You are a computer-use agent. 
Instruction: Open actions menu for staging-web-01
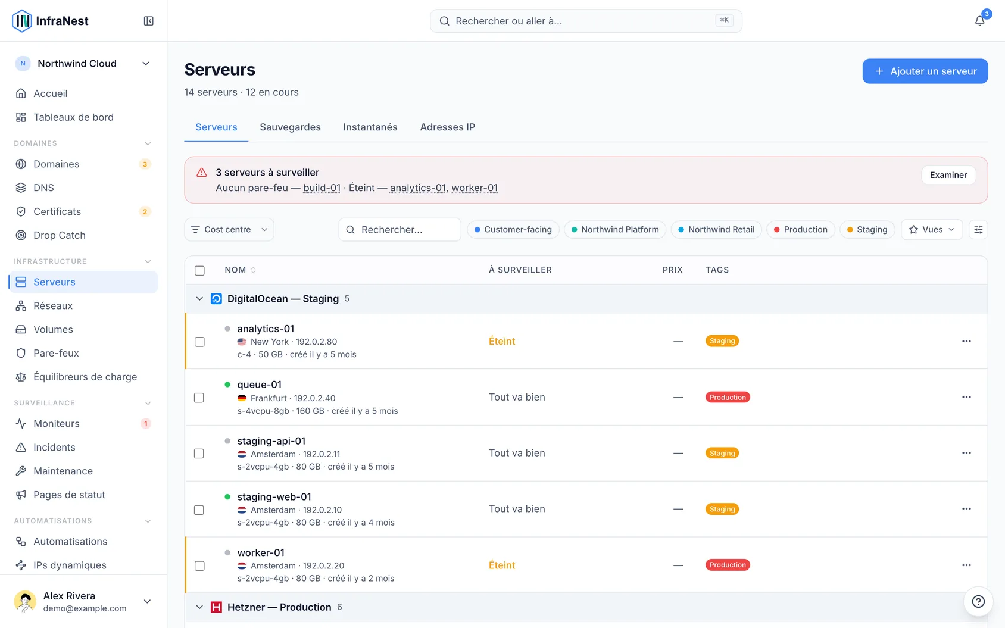(x=966, y=509)
